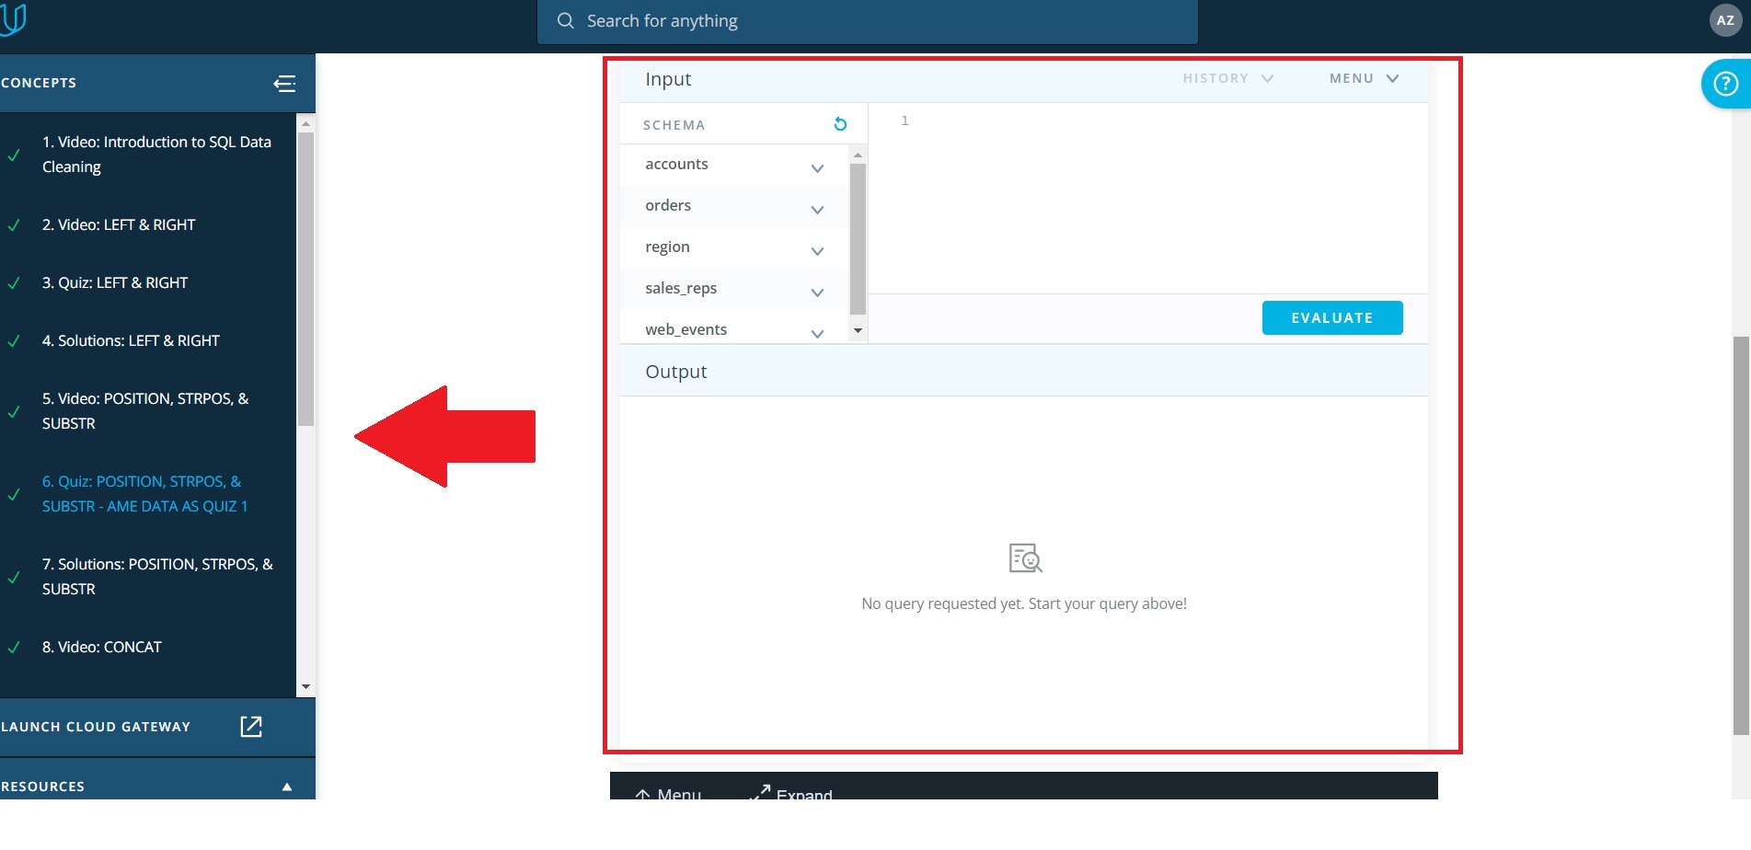Open the History dropdown
1751x850 pixels.
[1227, 78]
